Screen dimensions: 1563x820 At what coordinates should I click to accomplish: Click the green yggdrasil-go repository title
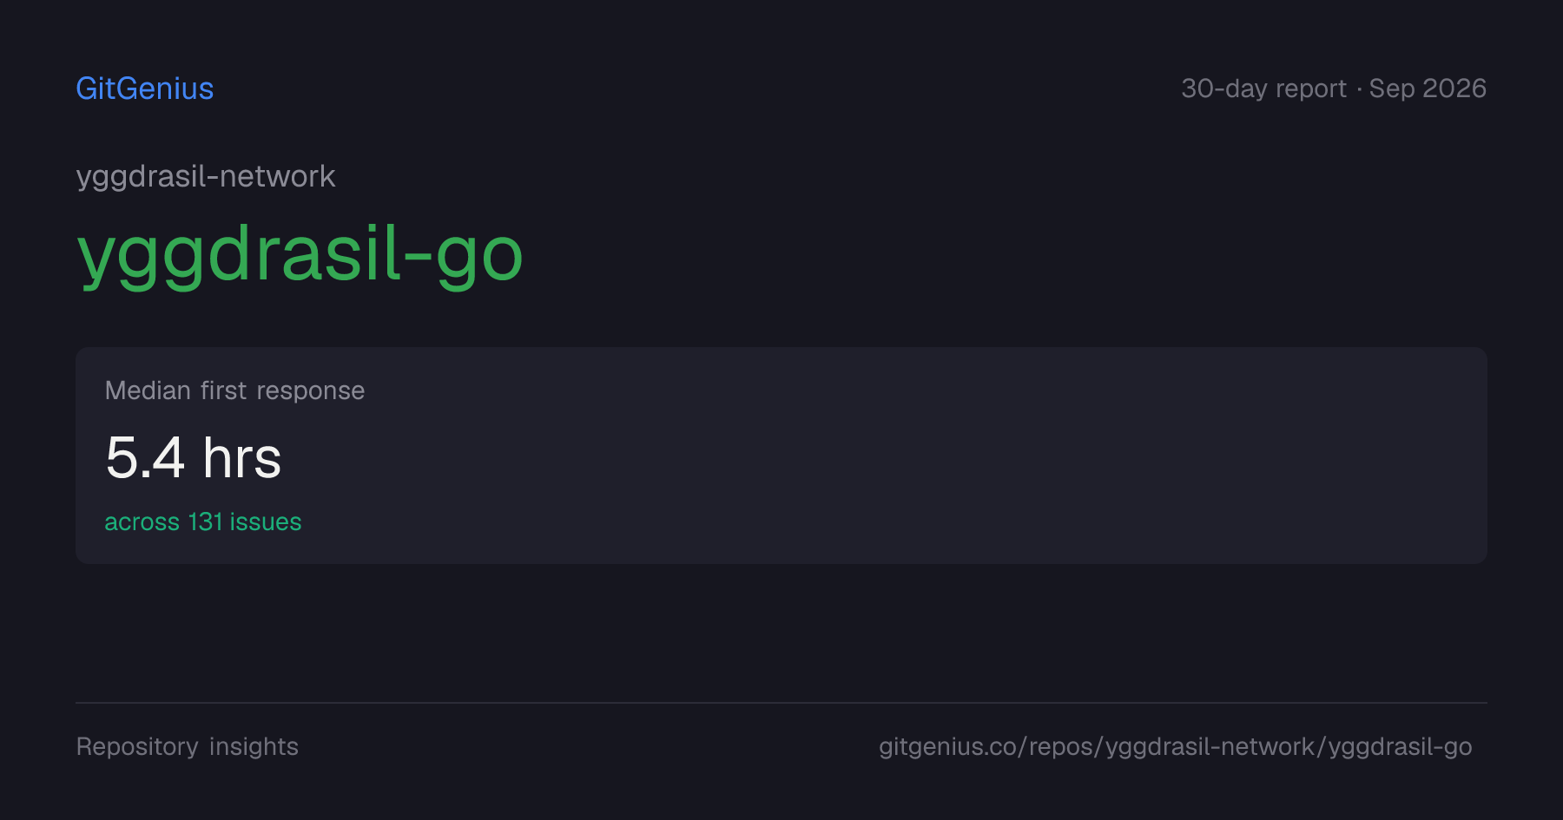pyautogui.click(x=300, y=255)
